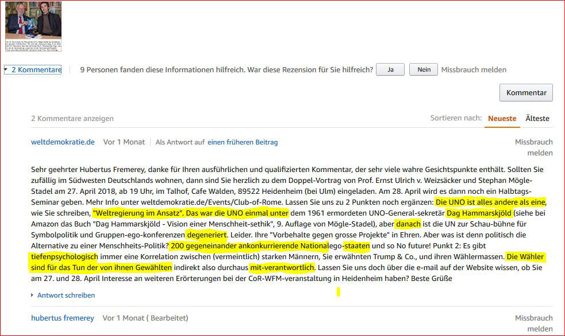Report abuse on the weltdemokratie.de comment

coord(533,147)
